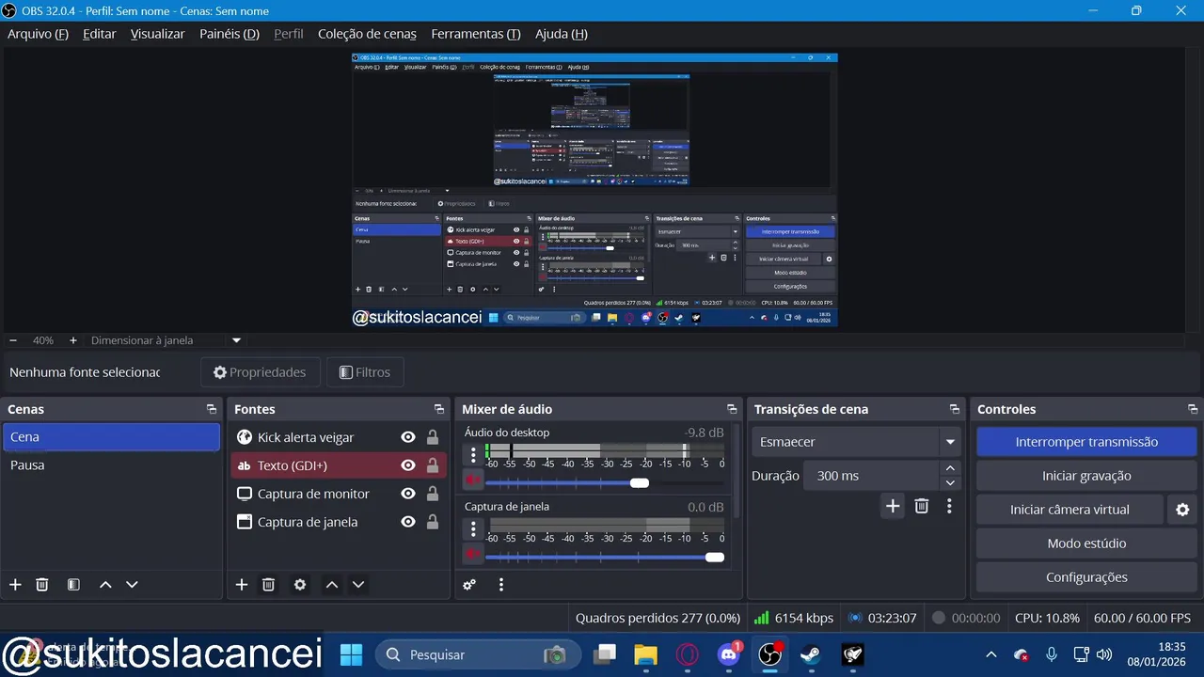This screenshot has height=677, width=1204.
Task: Toggle lock on Texto (GDI+)
Action: pos(433,465)
